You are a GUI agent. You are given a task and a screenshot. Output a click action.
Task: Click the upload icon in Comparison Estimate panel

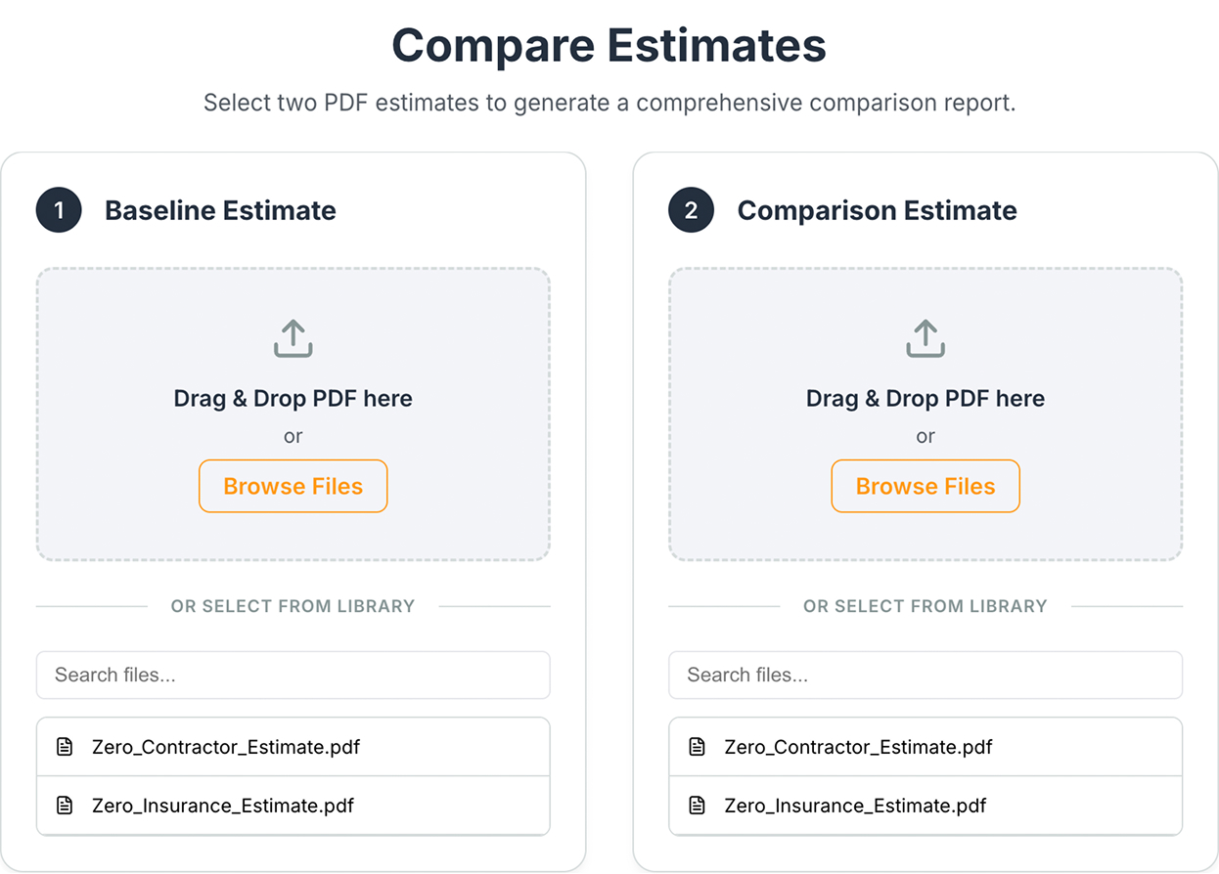[926, 337]
